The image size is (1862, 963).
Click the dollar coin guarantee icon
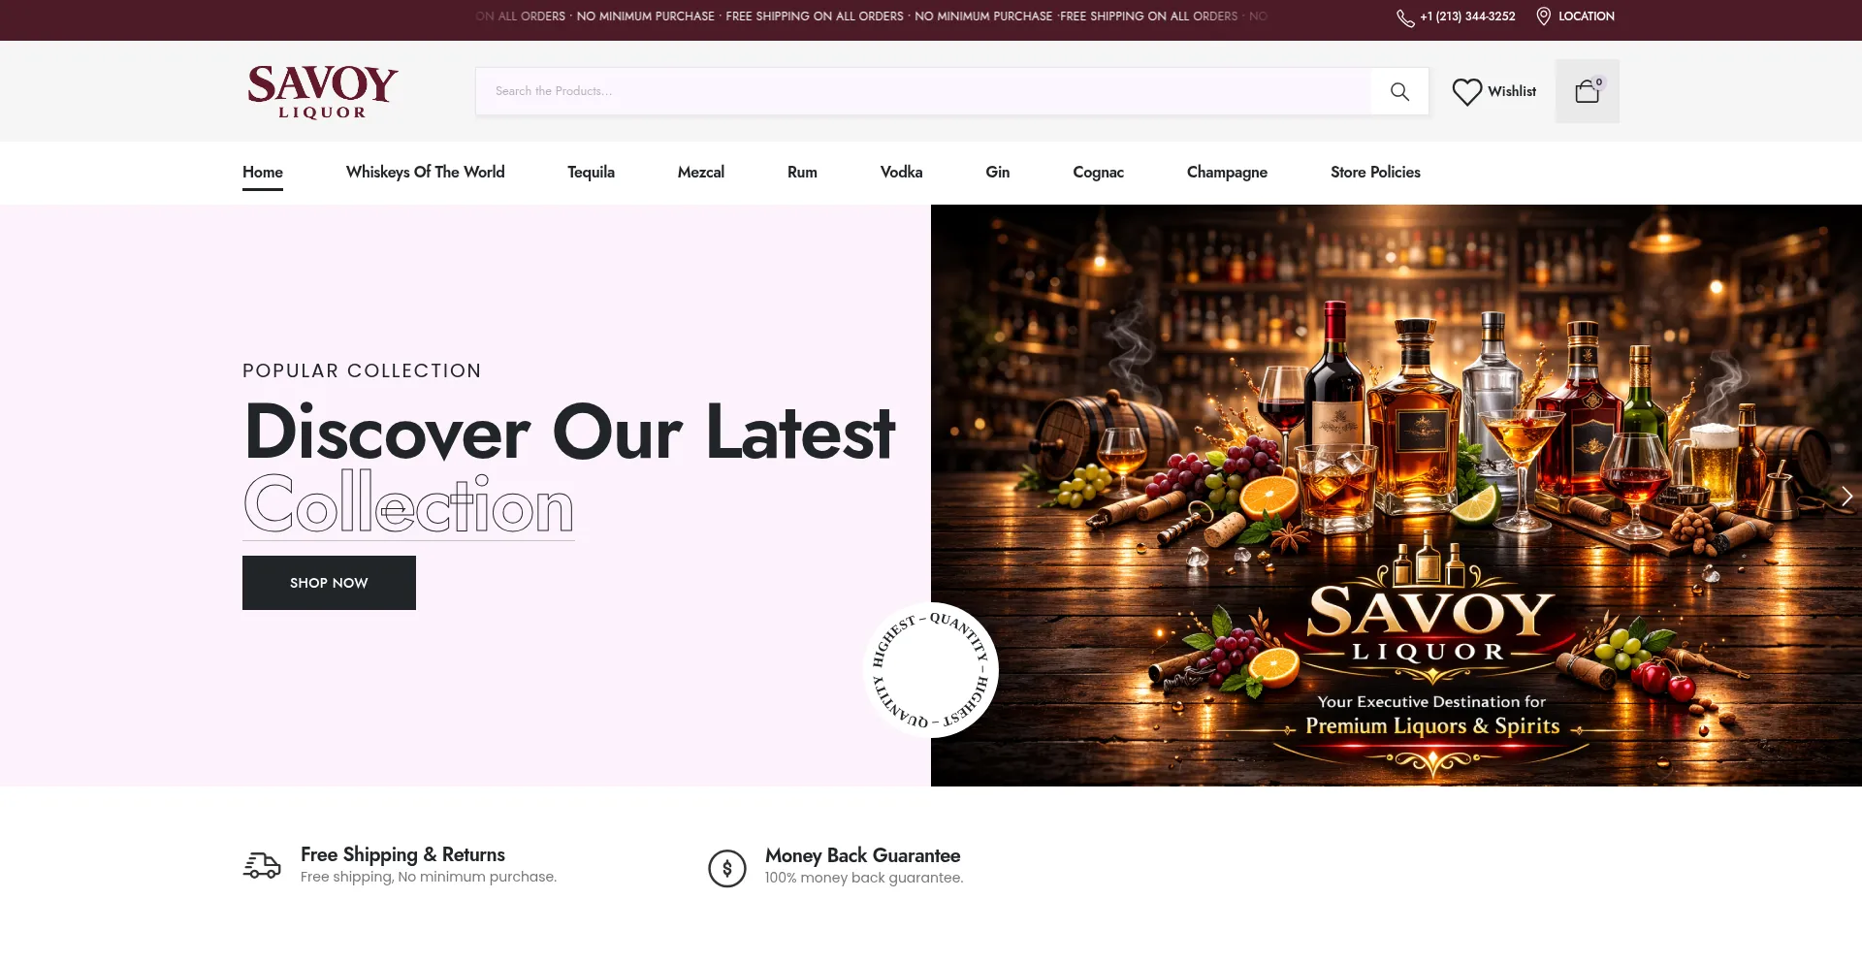coord(727,868)
